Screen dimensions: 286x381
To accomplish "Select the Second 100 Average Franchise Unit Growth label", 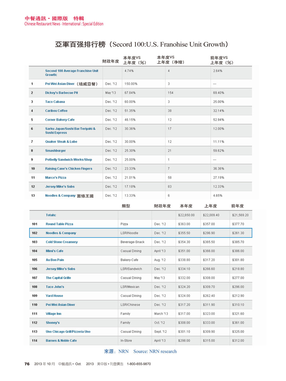I will (x=71, y=73).
